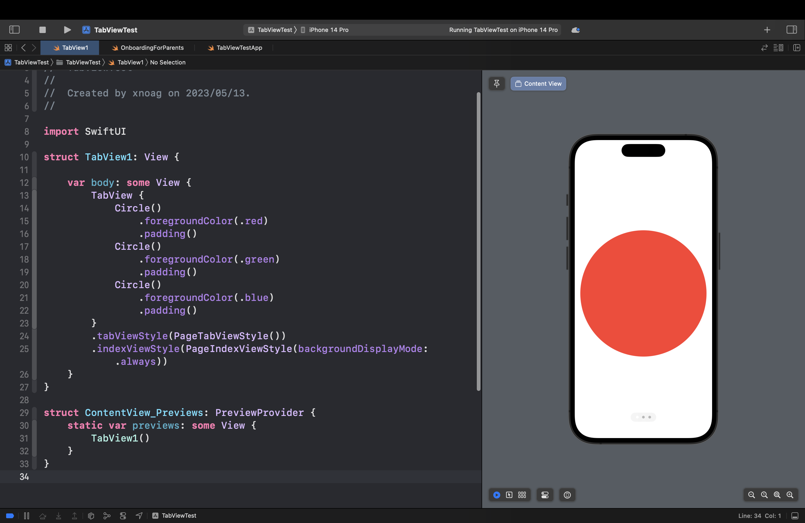This screenshot has height=523, width=805.
Task: Switch canvas to Selectable preview mode
Action: coord(509,495)
